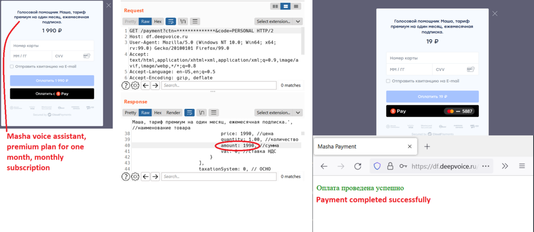Open a new Firefox tab
The height and width of the screenshot is (232, 534).
[427, 146]
